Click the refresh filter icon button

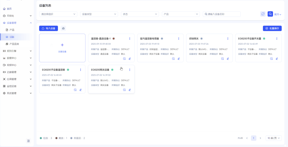(263, 14)
